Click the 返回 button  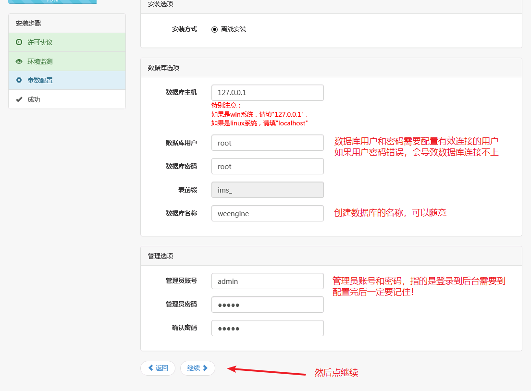click(x=158, y=368)
